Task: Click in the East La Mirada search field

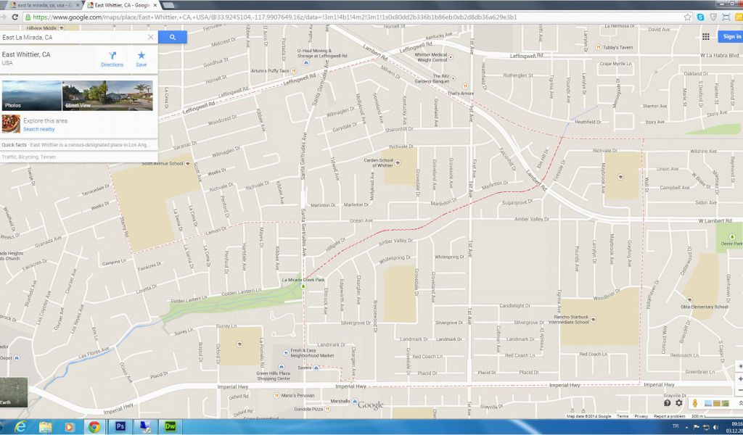Action: tap(73, 37)
